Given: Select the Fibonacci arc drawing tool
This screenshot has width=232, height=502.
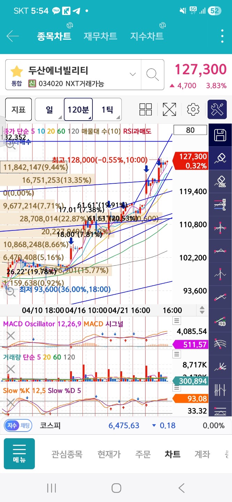Looking at the screenshot, I should 220,343.
